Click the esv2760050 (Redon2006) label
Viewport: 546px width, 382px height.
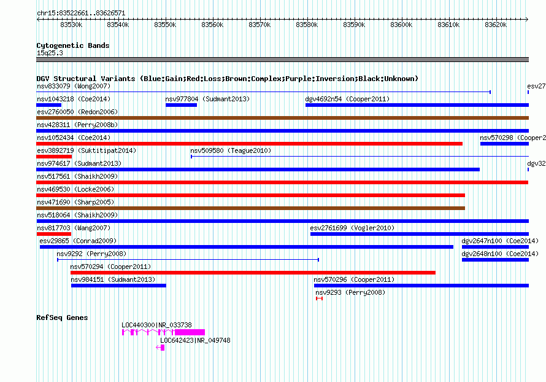[x=77, y=112]
